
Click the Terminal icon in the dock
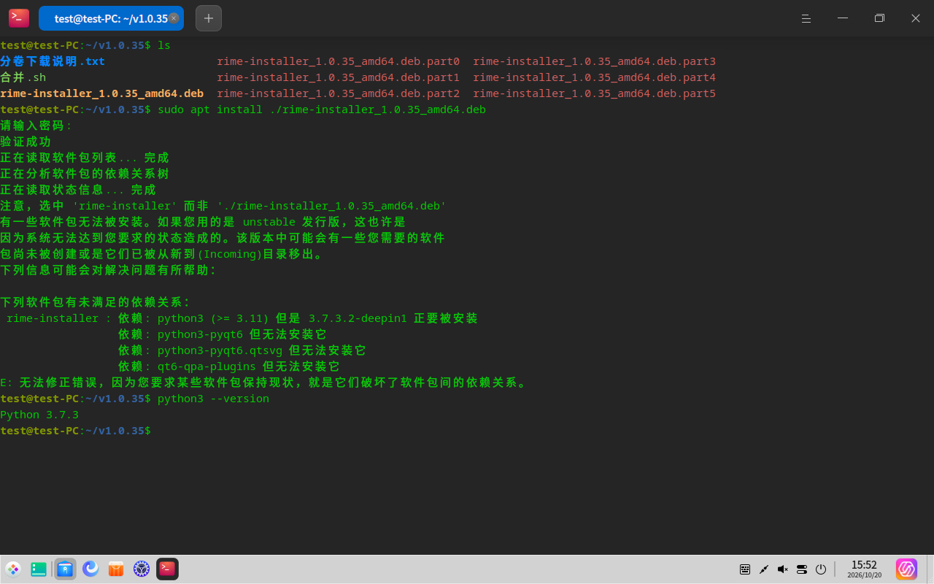tap(167, 569)
